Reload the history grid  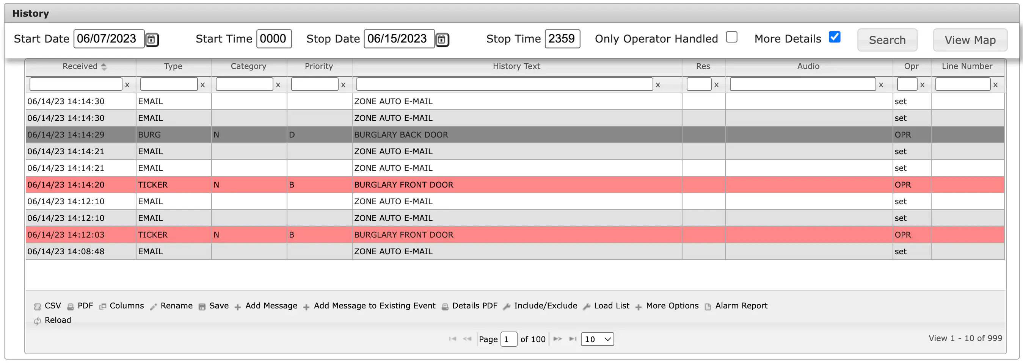[x=52, y=320]
